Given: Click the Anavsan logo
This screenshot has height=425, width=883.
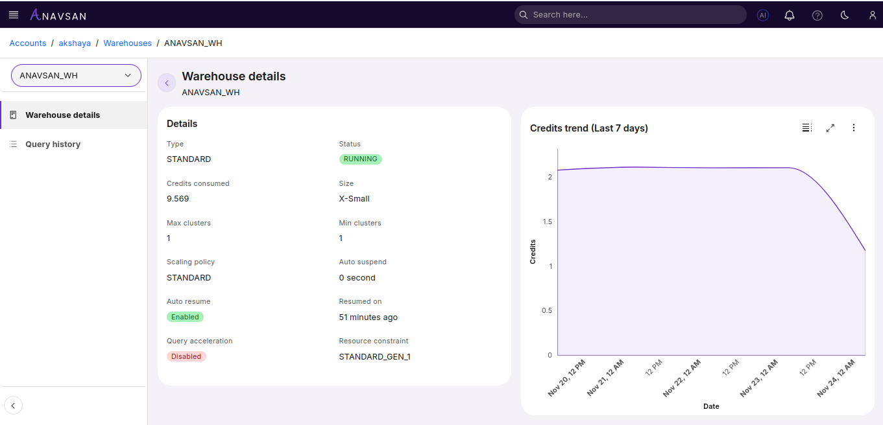Looking at the screenshot, I should pos(58,15).
